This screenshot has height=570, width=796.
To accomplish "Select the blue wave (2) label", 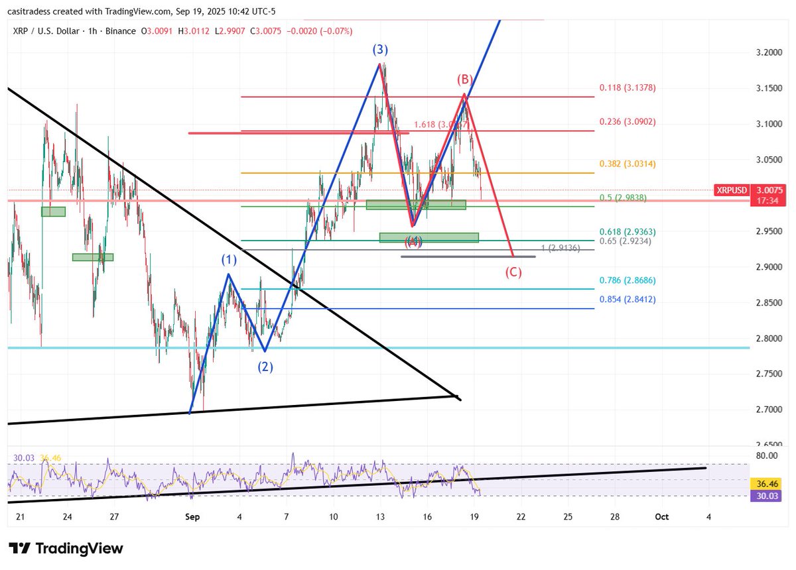I will click(x=266, y=365).
